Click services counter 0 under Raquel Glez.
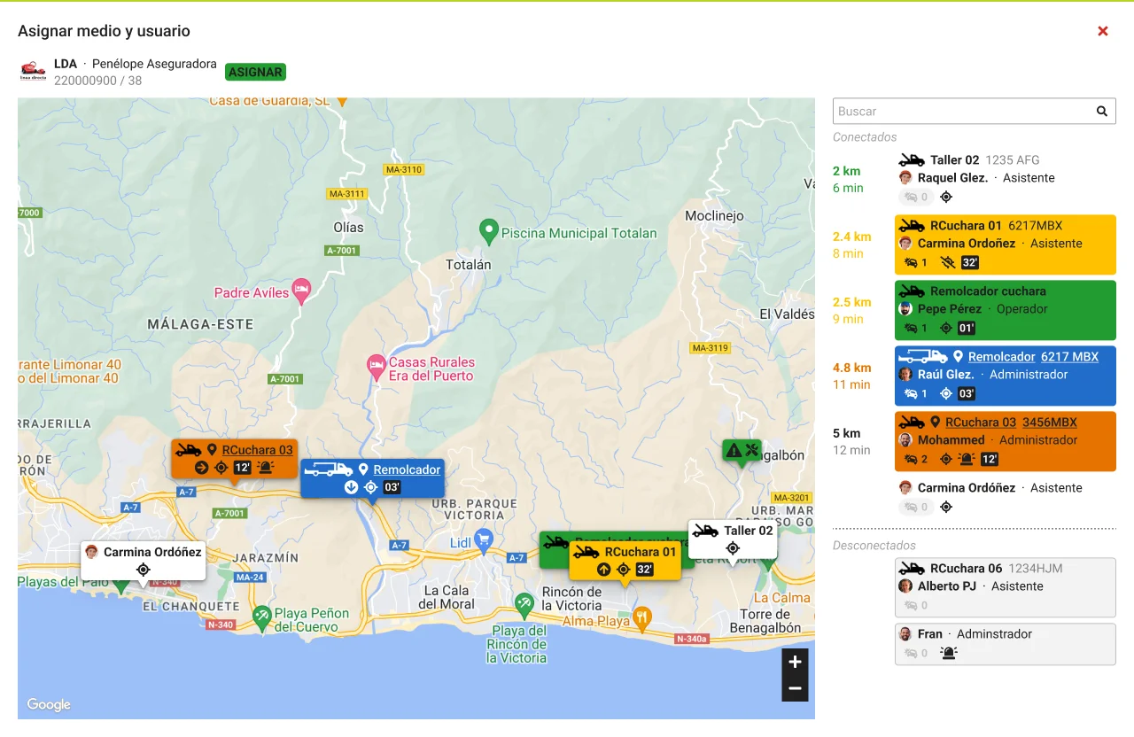The width and height of the screenshot is (1134, 737). (916, 198)
